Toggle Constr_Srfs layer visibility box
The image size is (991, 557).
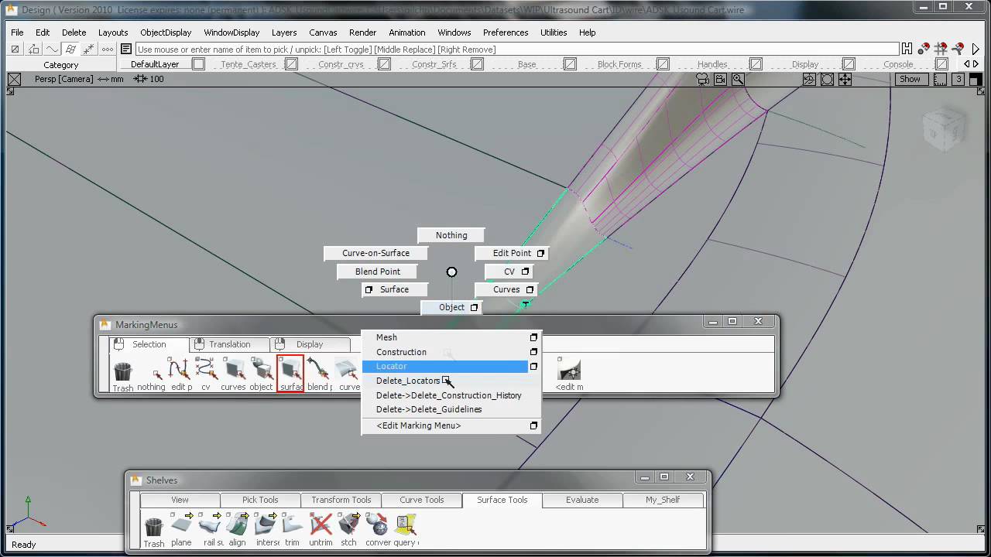(477, 64)
